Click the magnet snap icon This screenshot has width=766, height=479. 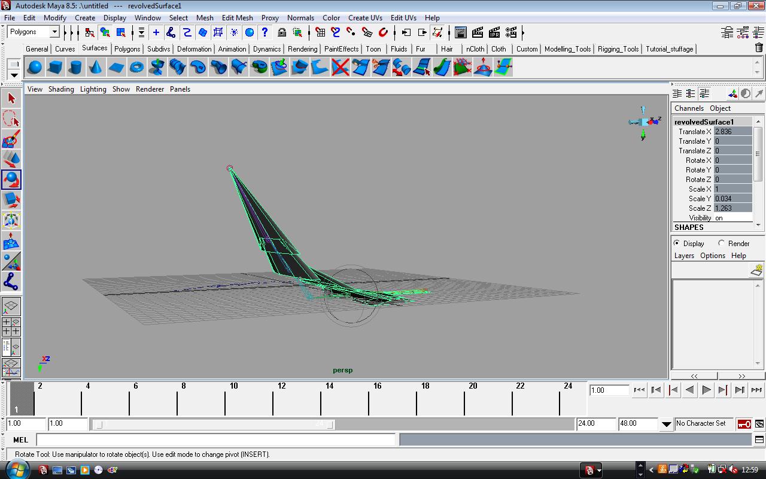(x=383, y=32)
